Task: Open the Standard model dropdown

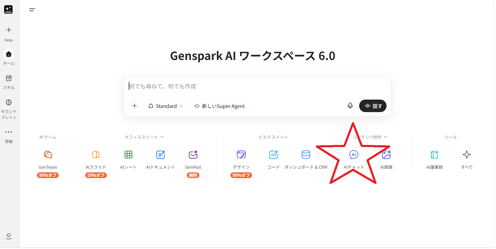Action: coord(165,106)
